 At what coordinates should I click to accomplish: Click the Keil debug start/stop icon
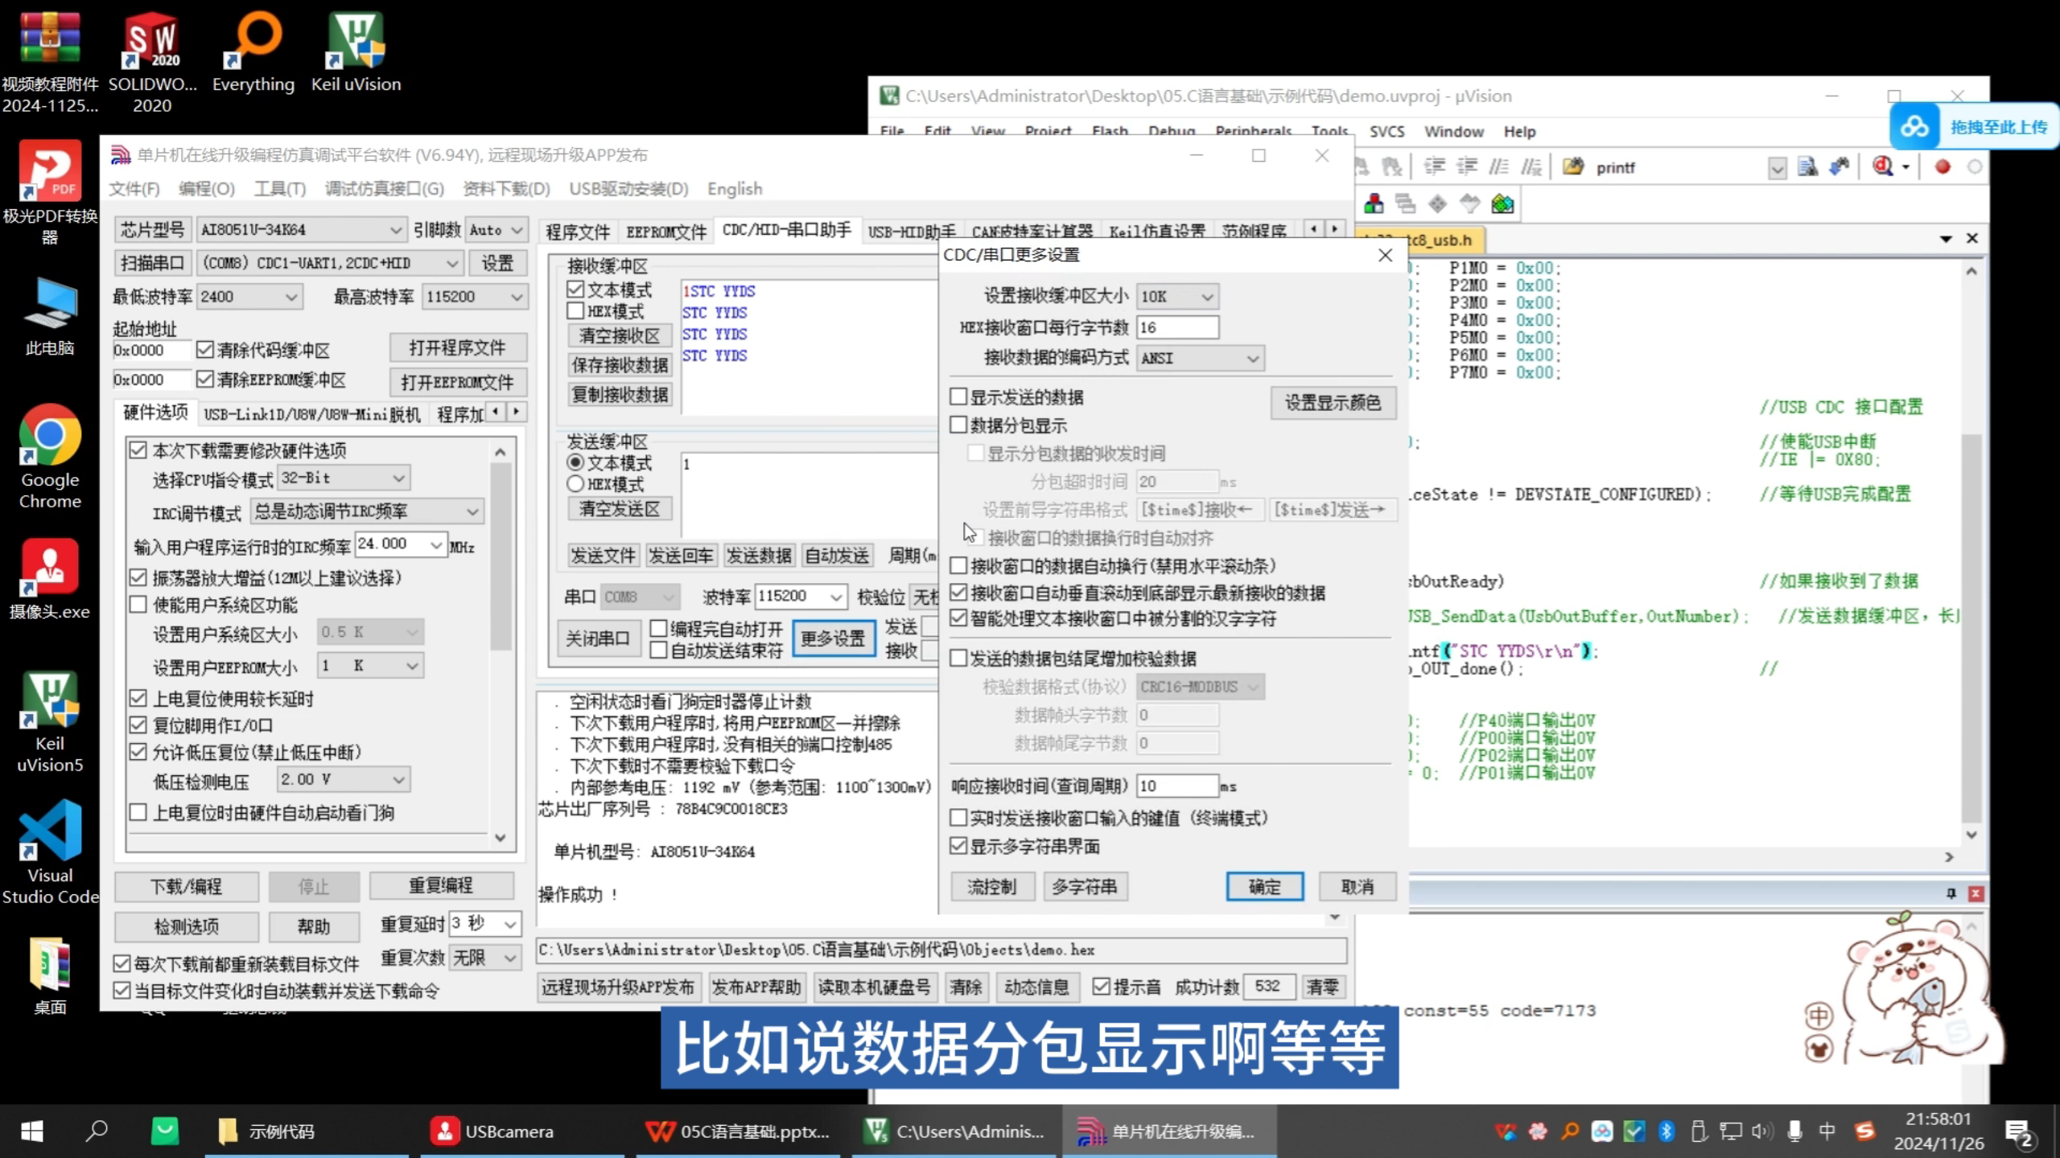pyautogui.click(x=1883, y=167)
